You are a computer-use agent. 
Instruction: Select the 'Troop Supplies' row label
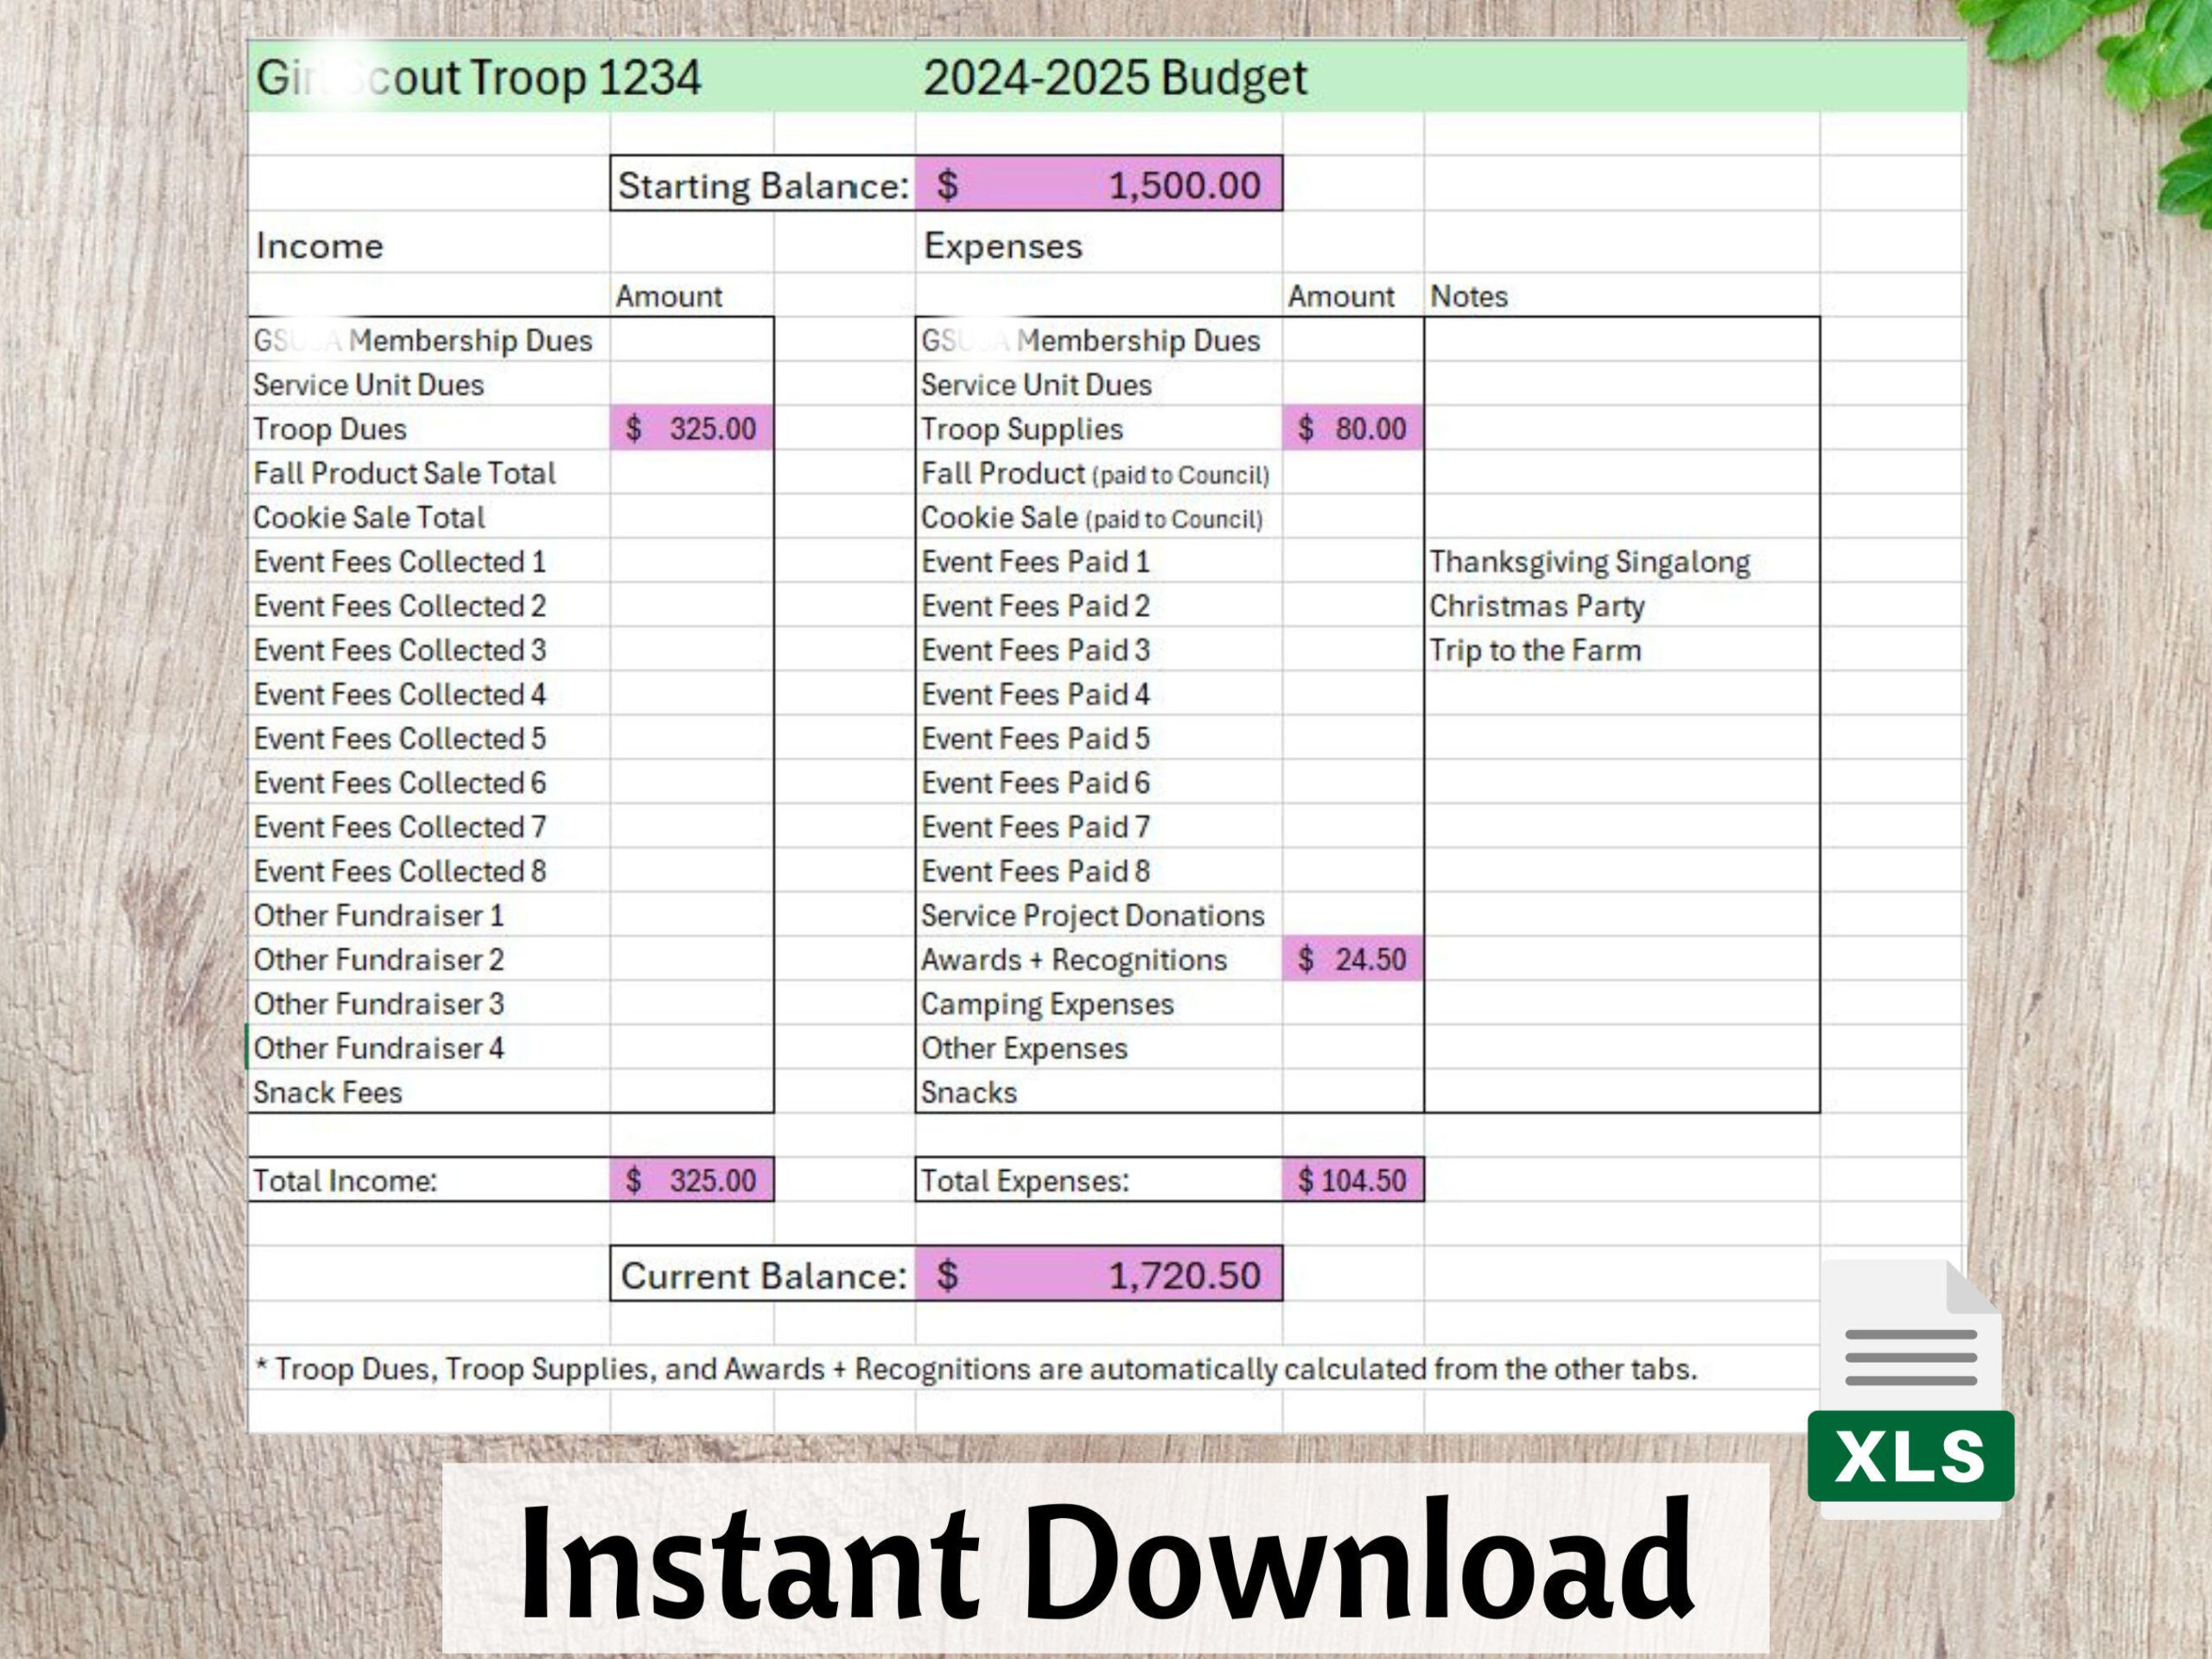click(1021, 429)
